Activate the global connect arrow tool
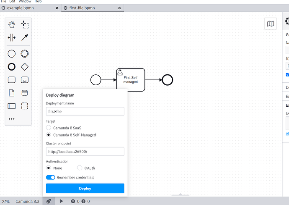Image resolution: width=289 pixels, height=205 pixels. tap(25, 37)
